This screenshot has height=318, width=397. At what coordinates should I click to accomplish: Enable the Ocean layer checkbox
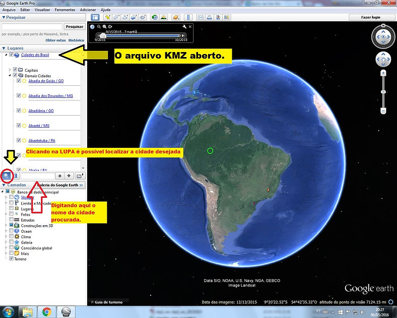click(11, 231)
